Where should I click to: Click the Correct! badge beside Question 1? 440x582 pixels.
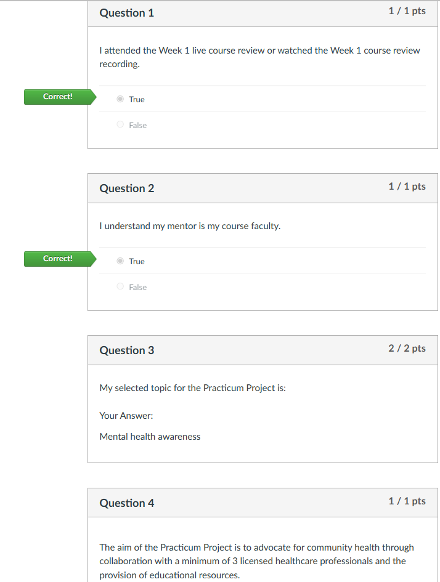[x=58, y=97]
